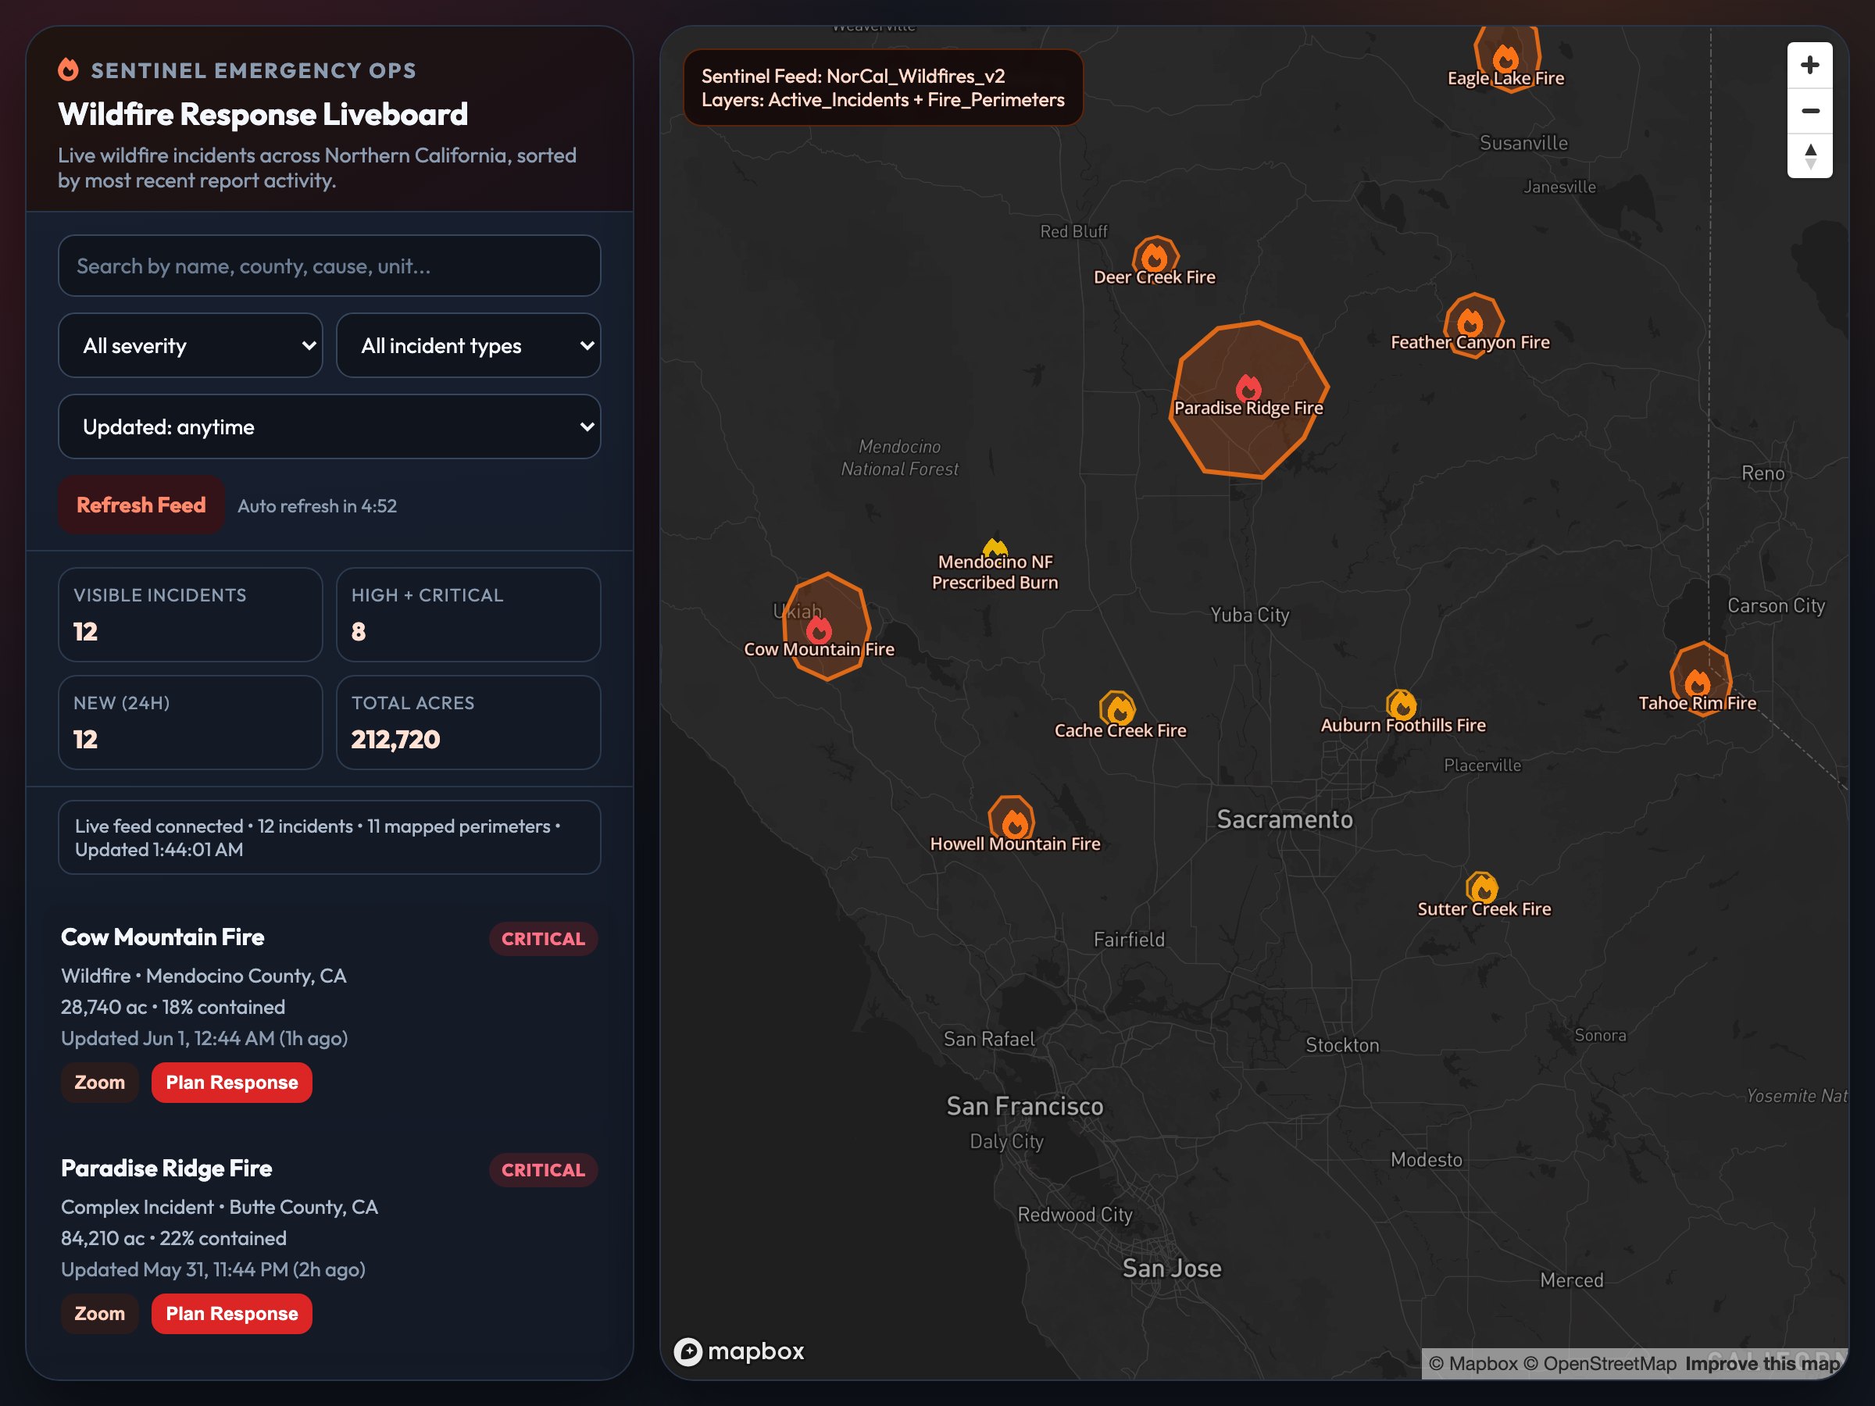Click the Paradise Ridge Fire list title

(x=167, y=1169)
